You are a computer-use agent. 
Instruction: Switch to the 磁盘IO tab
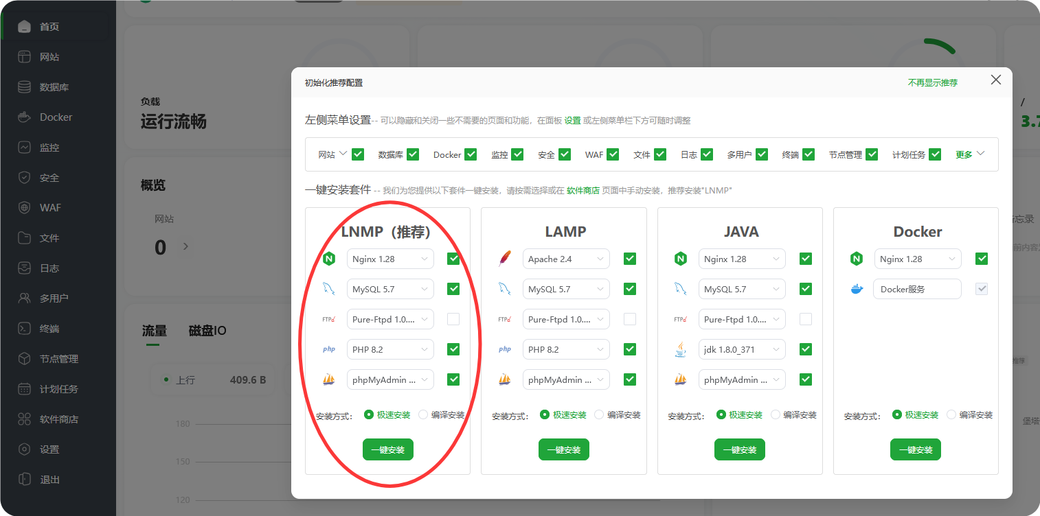pyautogui.click(x=207, y=331)
